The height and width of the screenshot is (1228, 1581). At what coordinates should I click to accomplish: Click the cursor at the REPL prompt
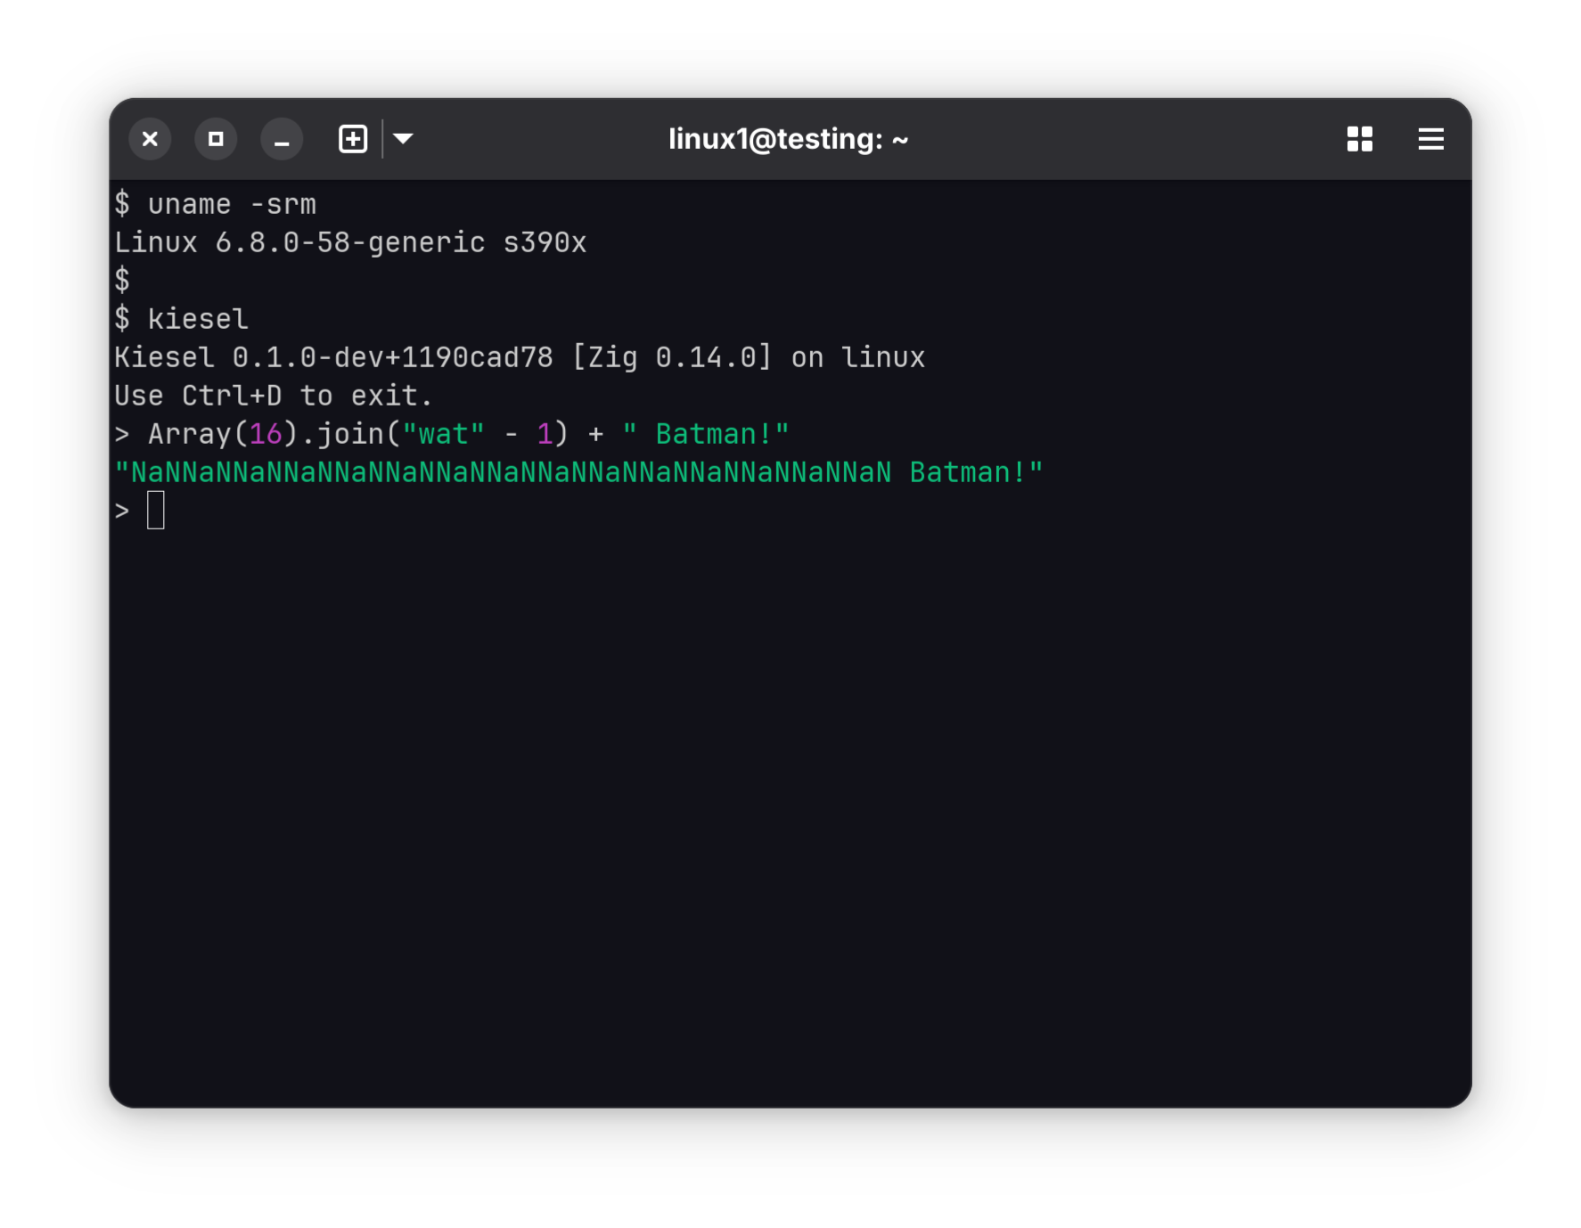[156, 511]
